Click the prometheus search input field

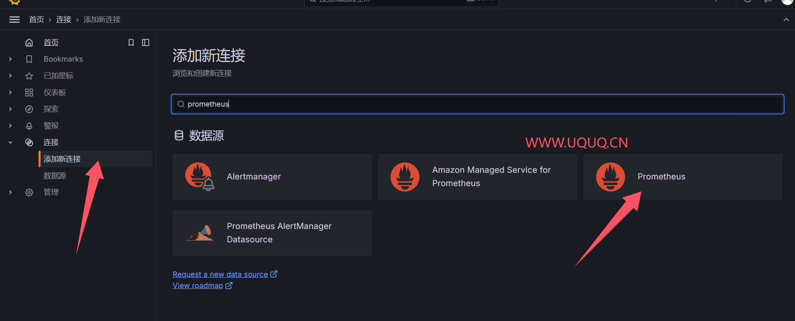(x=477, y=104)
